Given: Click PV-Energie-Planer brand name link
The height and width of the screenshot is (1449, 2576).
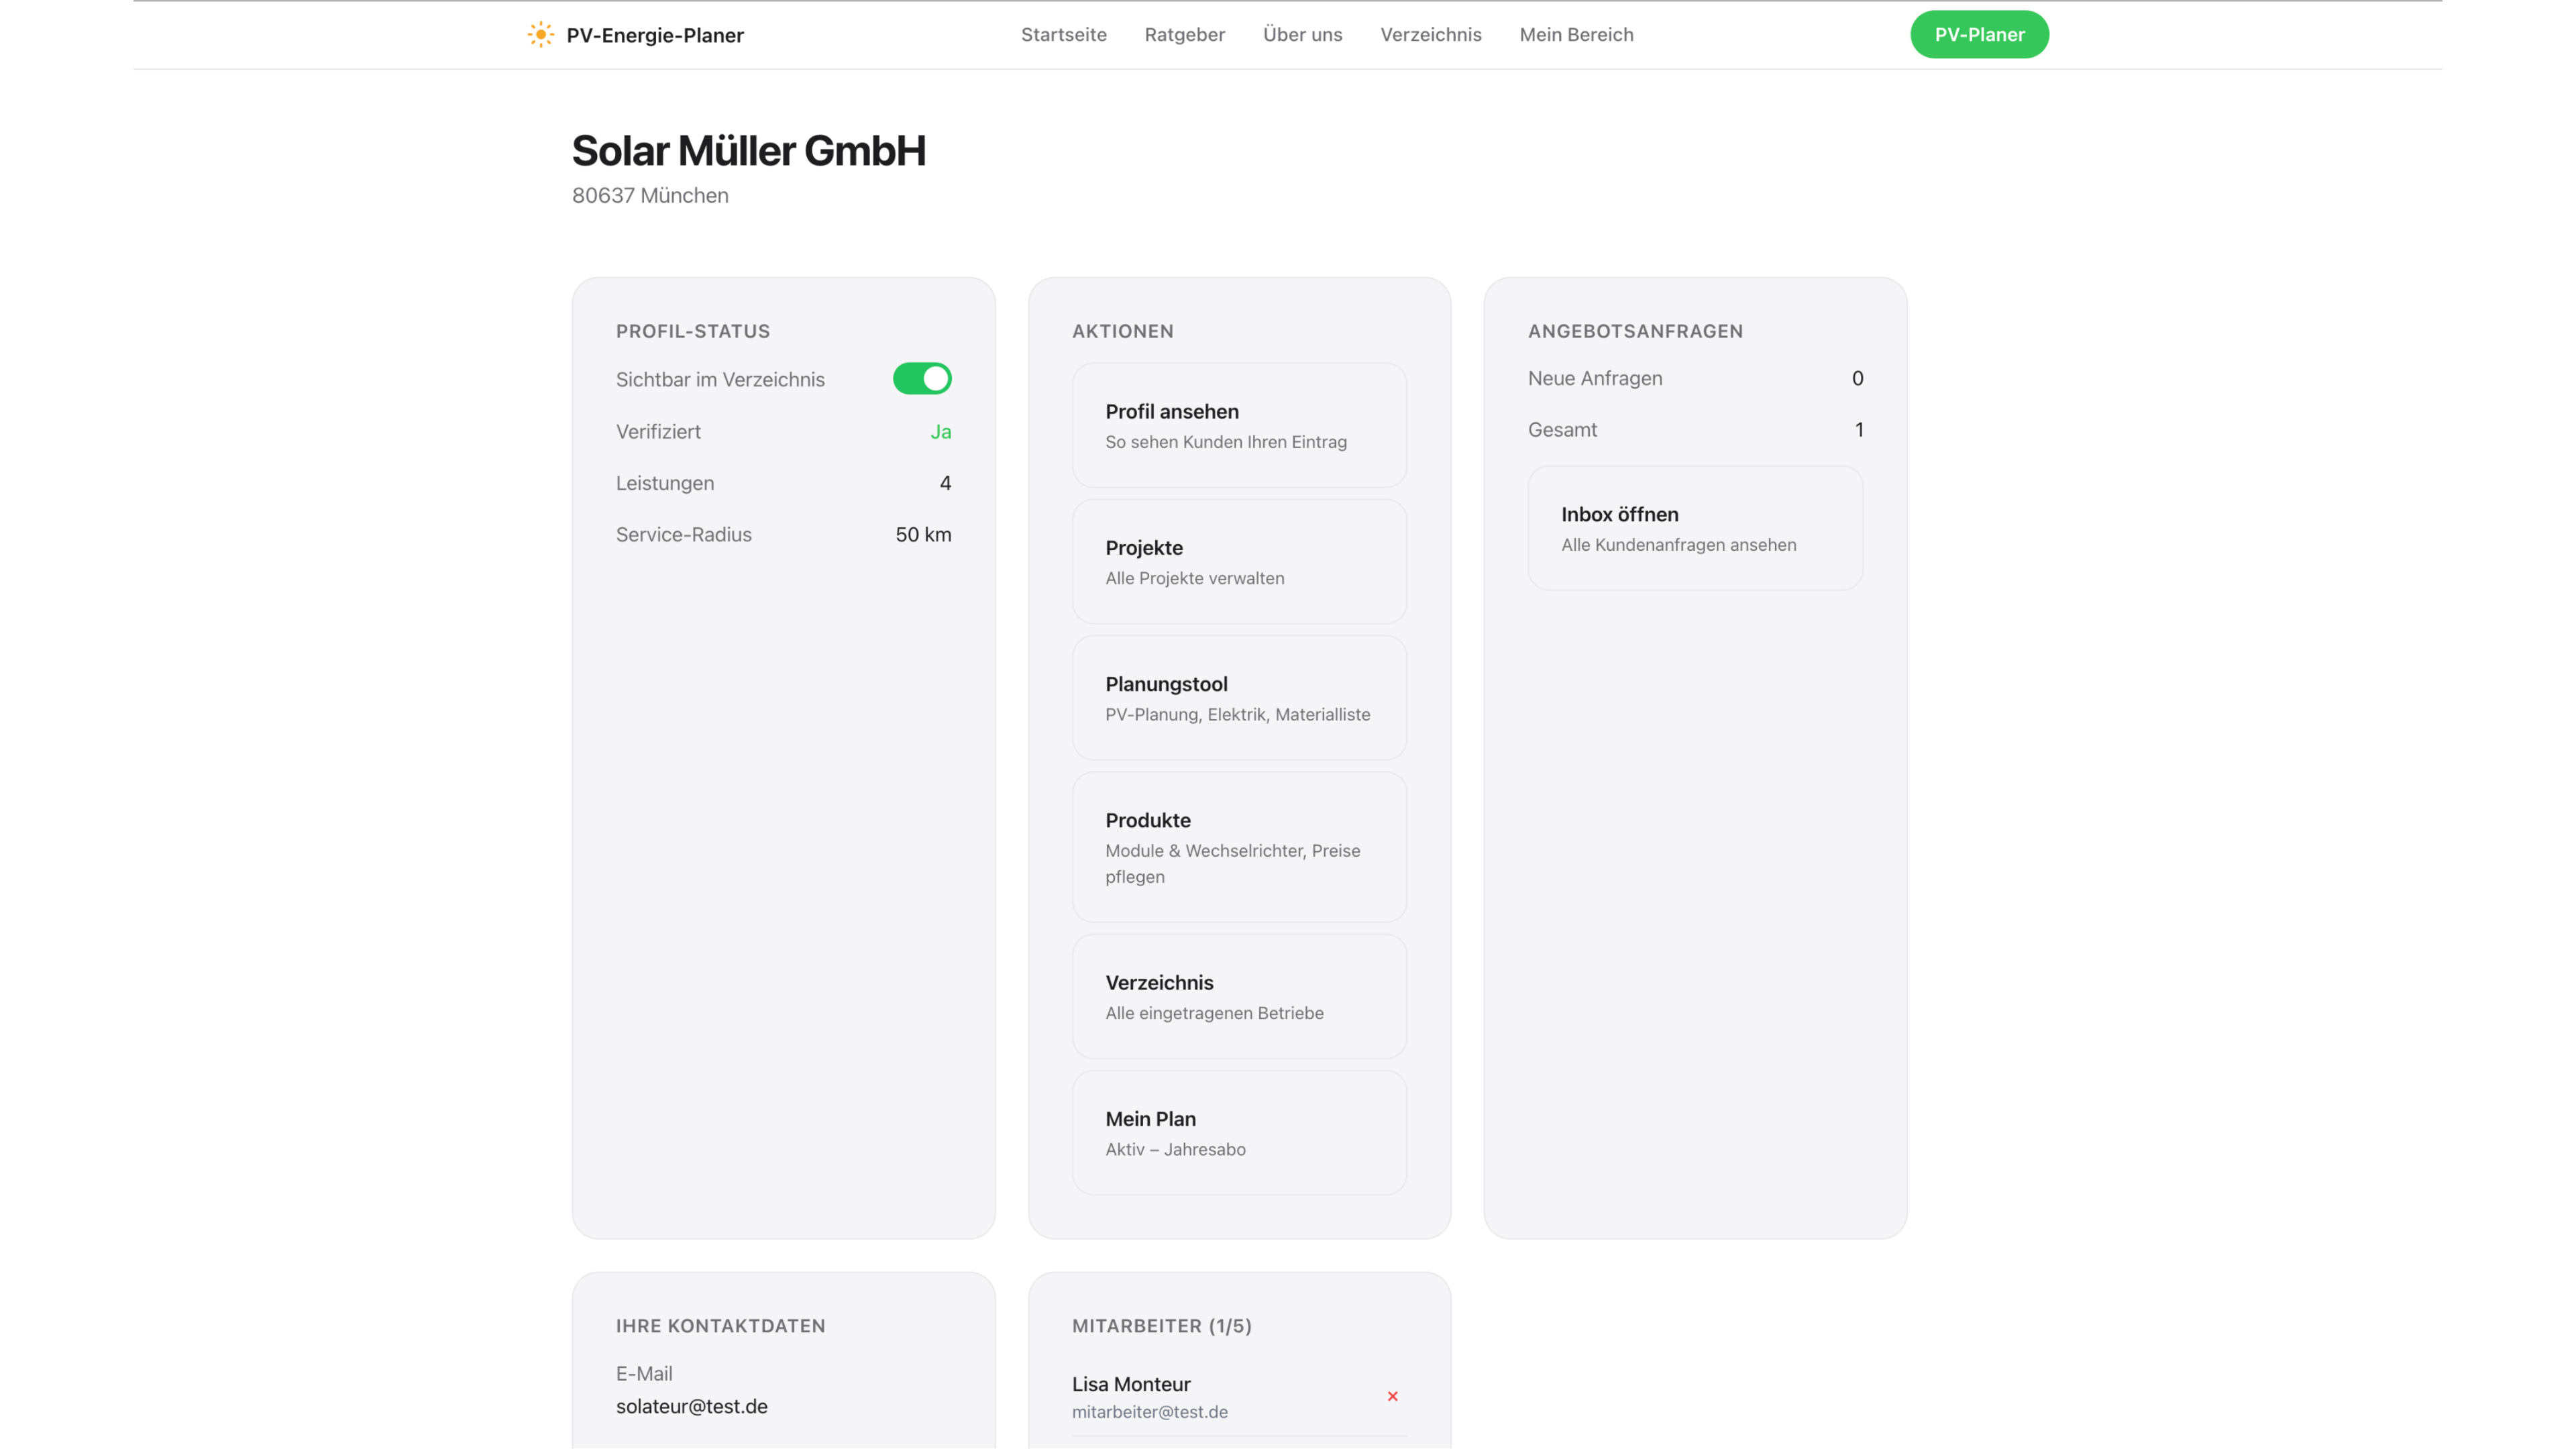Looking at the screenshot, I should 655,36.
